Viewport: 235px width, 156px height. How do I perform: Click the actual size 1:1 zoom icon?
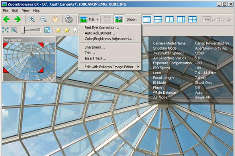point(14,30)
